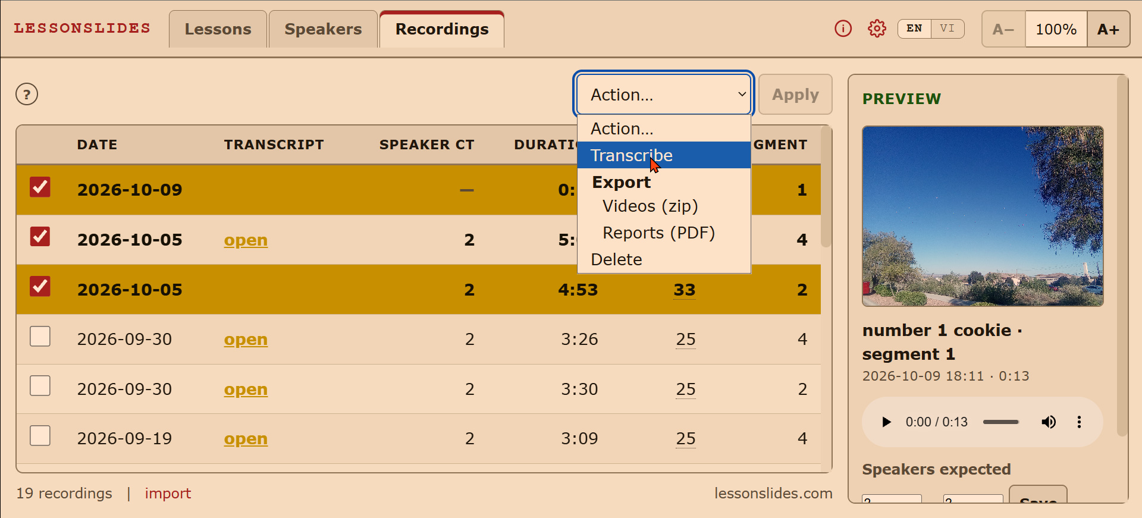Mute the preview audio speaker icon
Screen dimensions: 1142x518
[x=1048, y=422]
